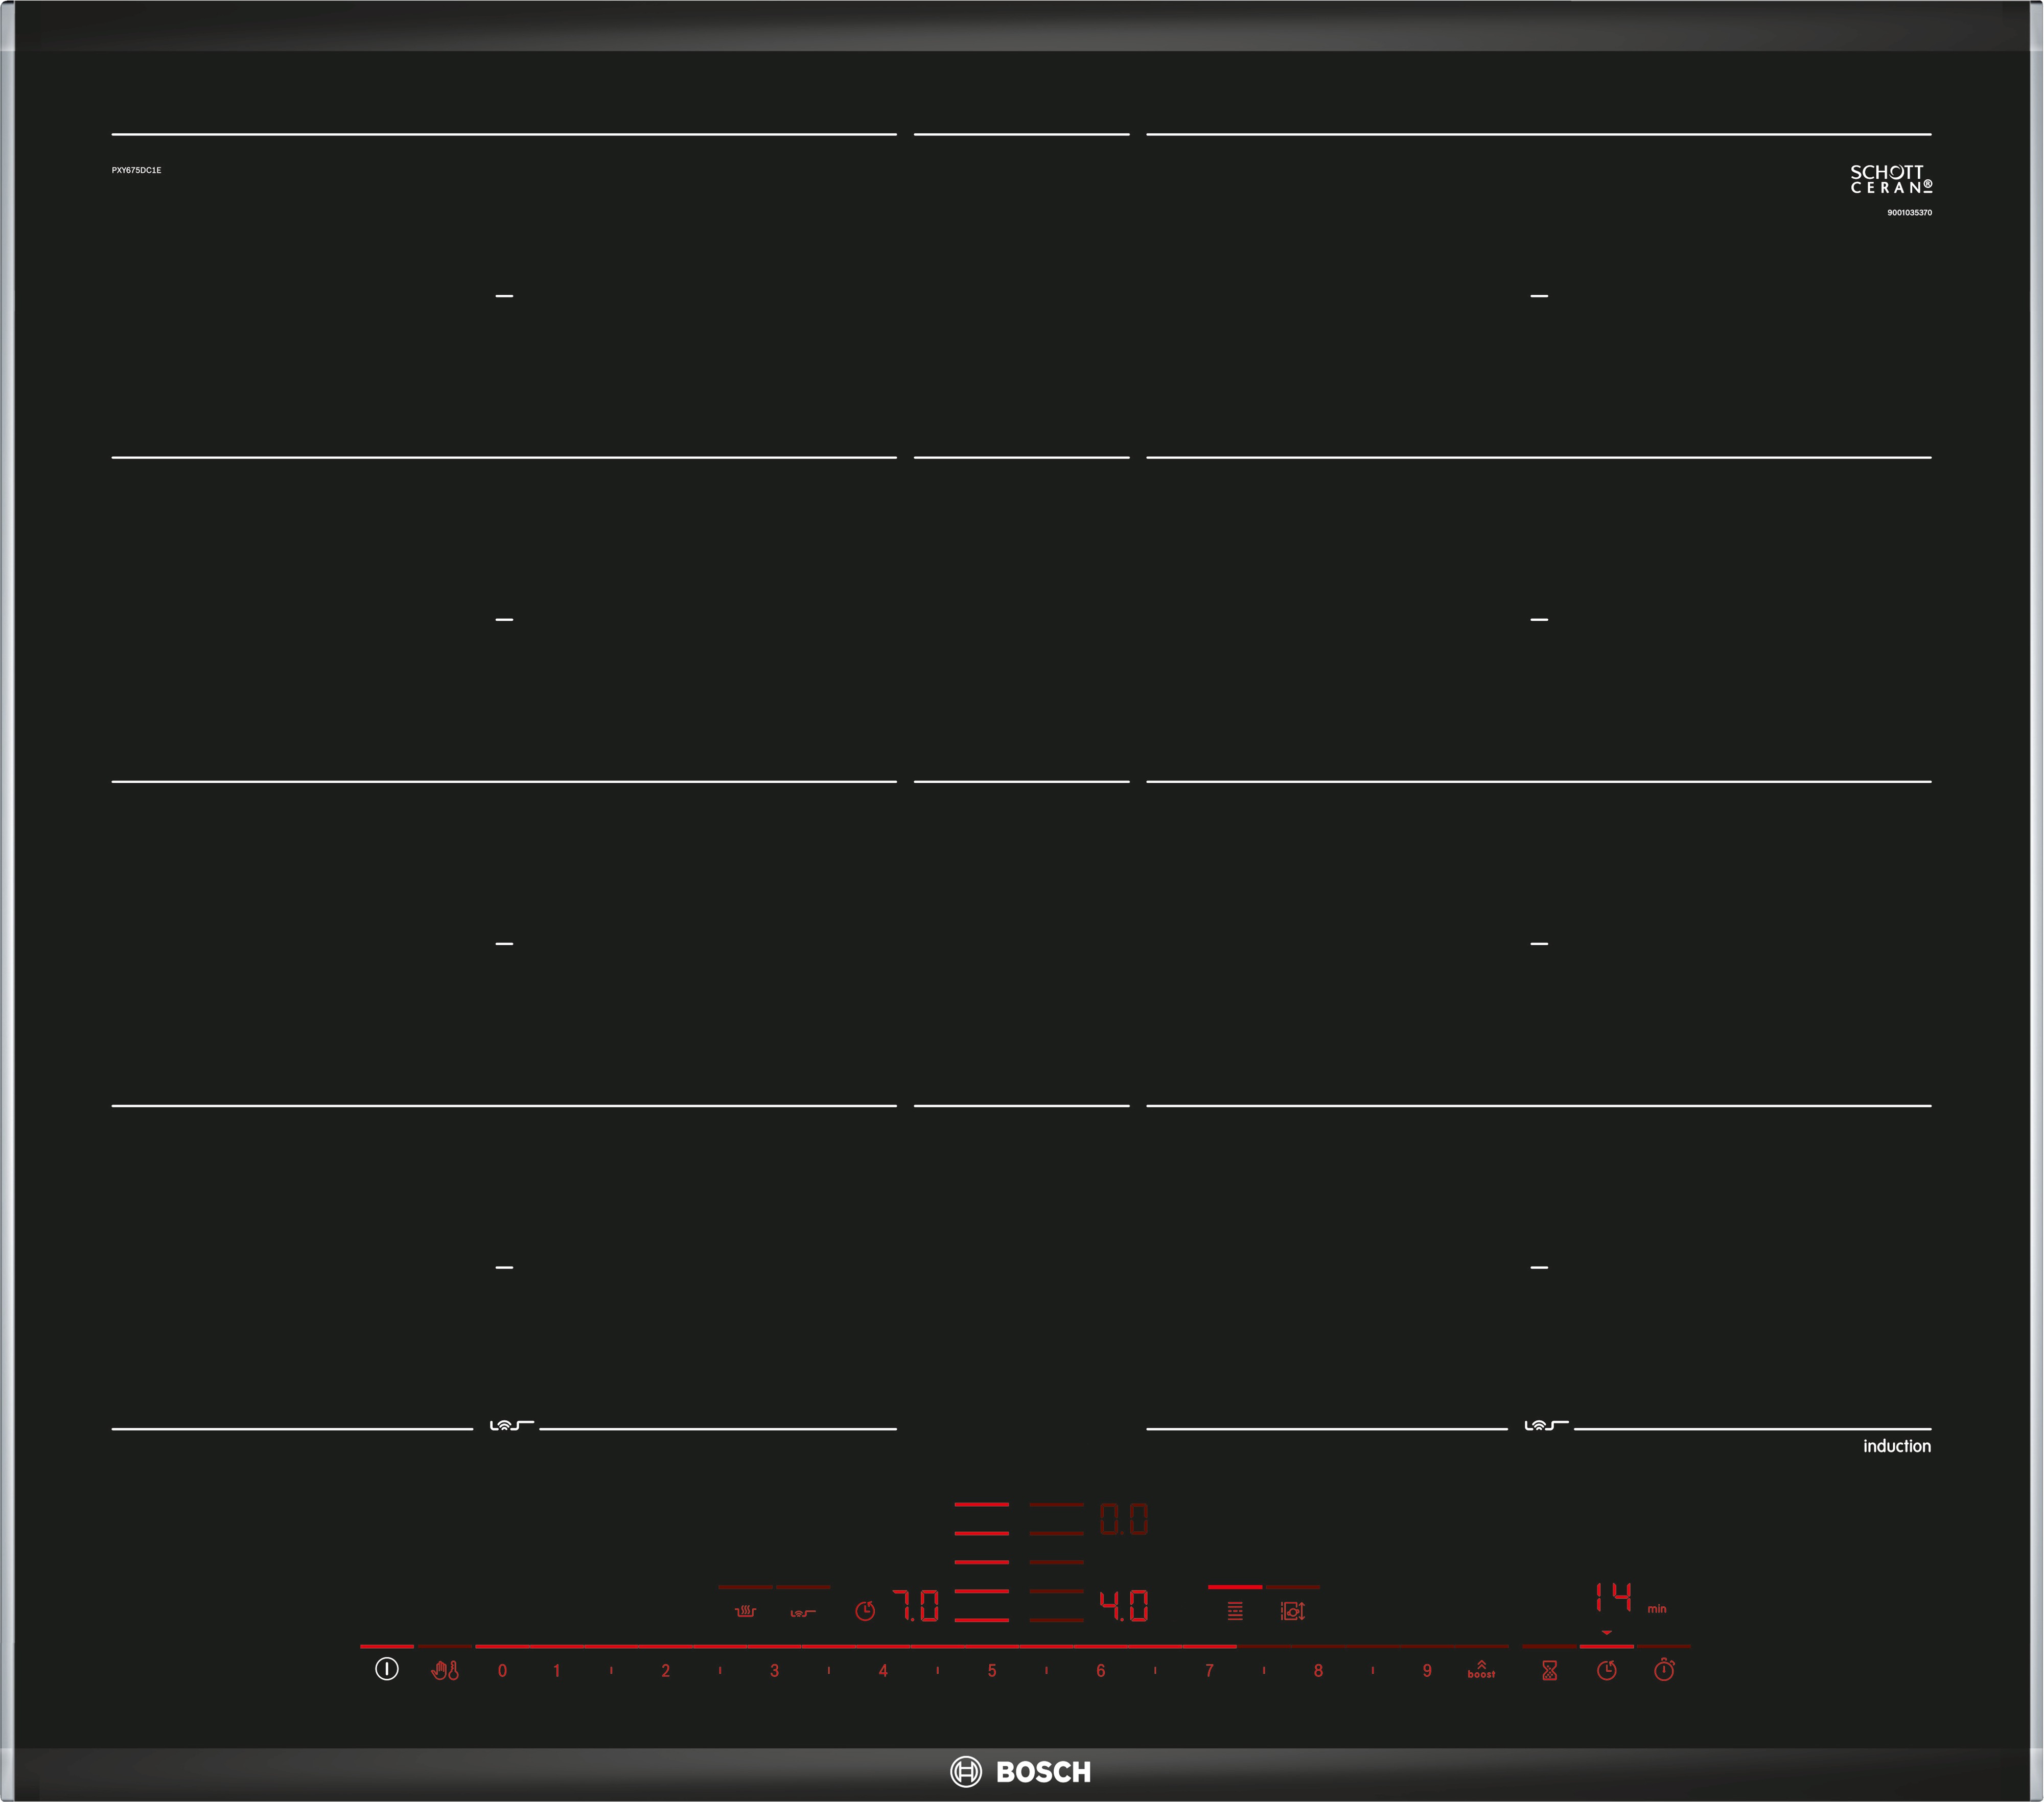Screen dimensions: 2044x1802
Task: Select left cooking zone showing 7.0
Action: tap(916, 1606)
